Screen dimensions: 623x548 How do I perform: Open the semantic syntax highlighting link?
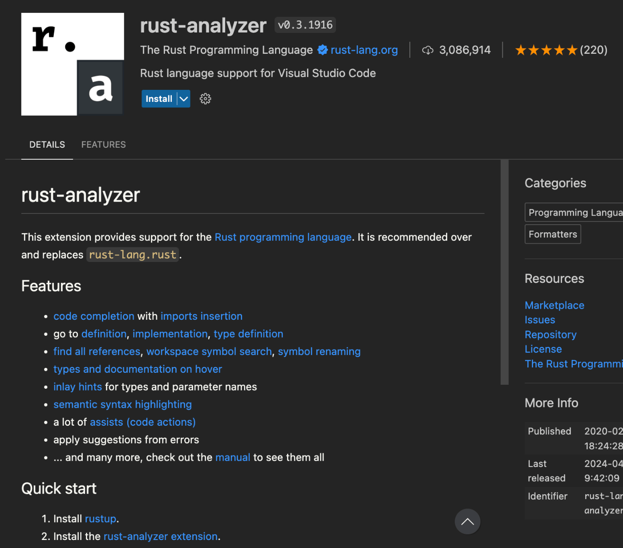[122, 404]
